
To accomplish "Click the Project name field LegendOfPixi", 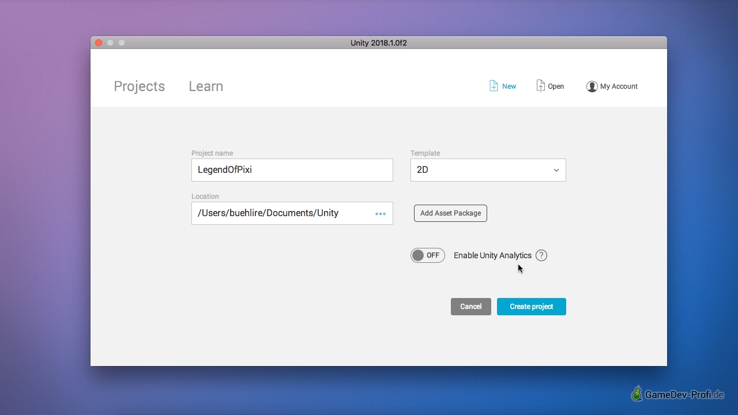I will click(292, 170).
